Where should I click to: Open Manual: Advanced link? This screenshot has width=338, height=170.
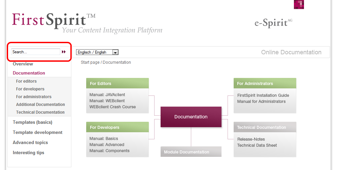coord(107,145)
